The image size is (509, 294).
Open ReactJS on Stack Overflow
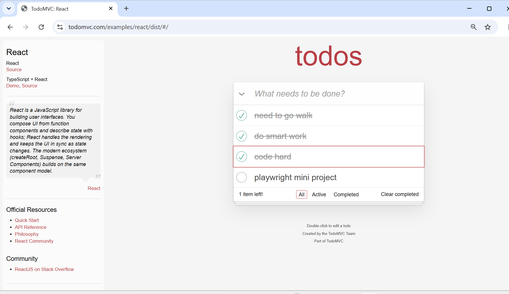tap(44, 269)
